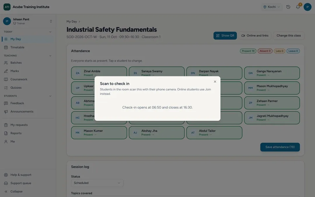This screenshot has width=315, height=197.
Task: Click the ATI logo icon
Action: tap(7, 7)
